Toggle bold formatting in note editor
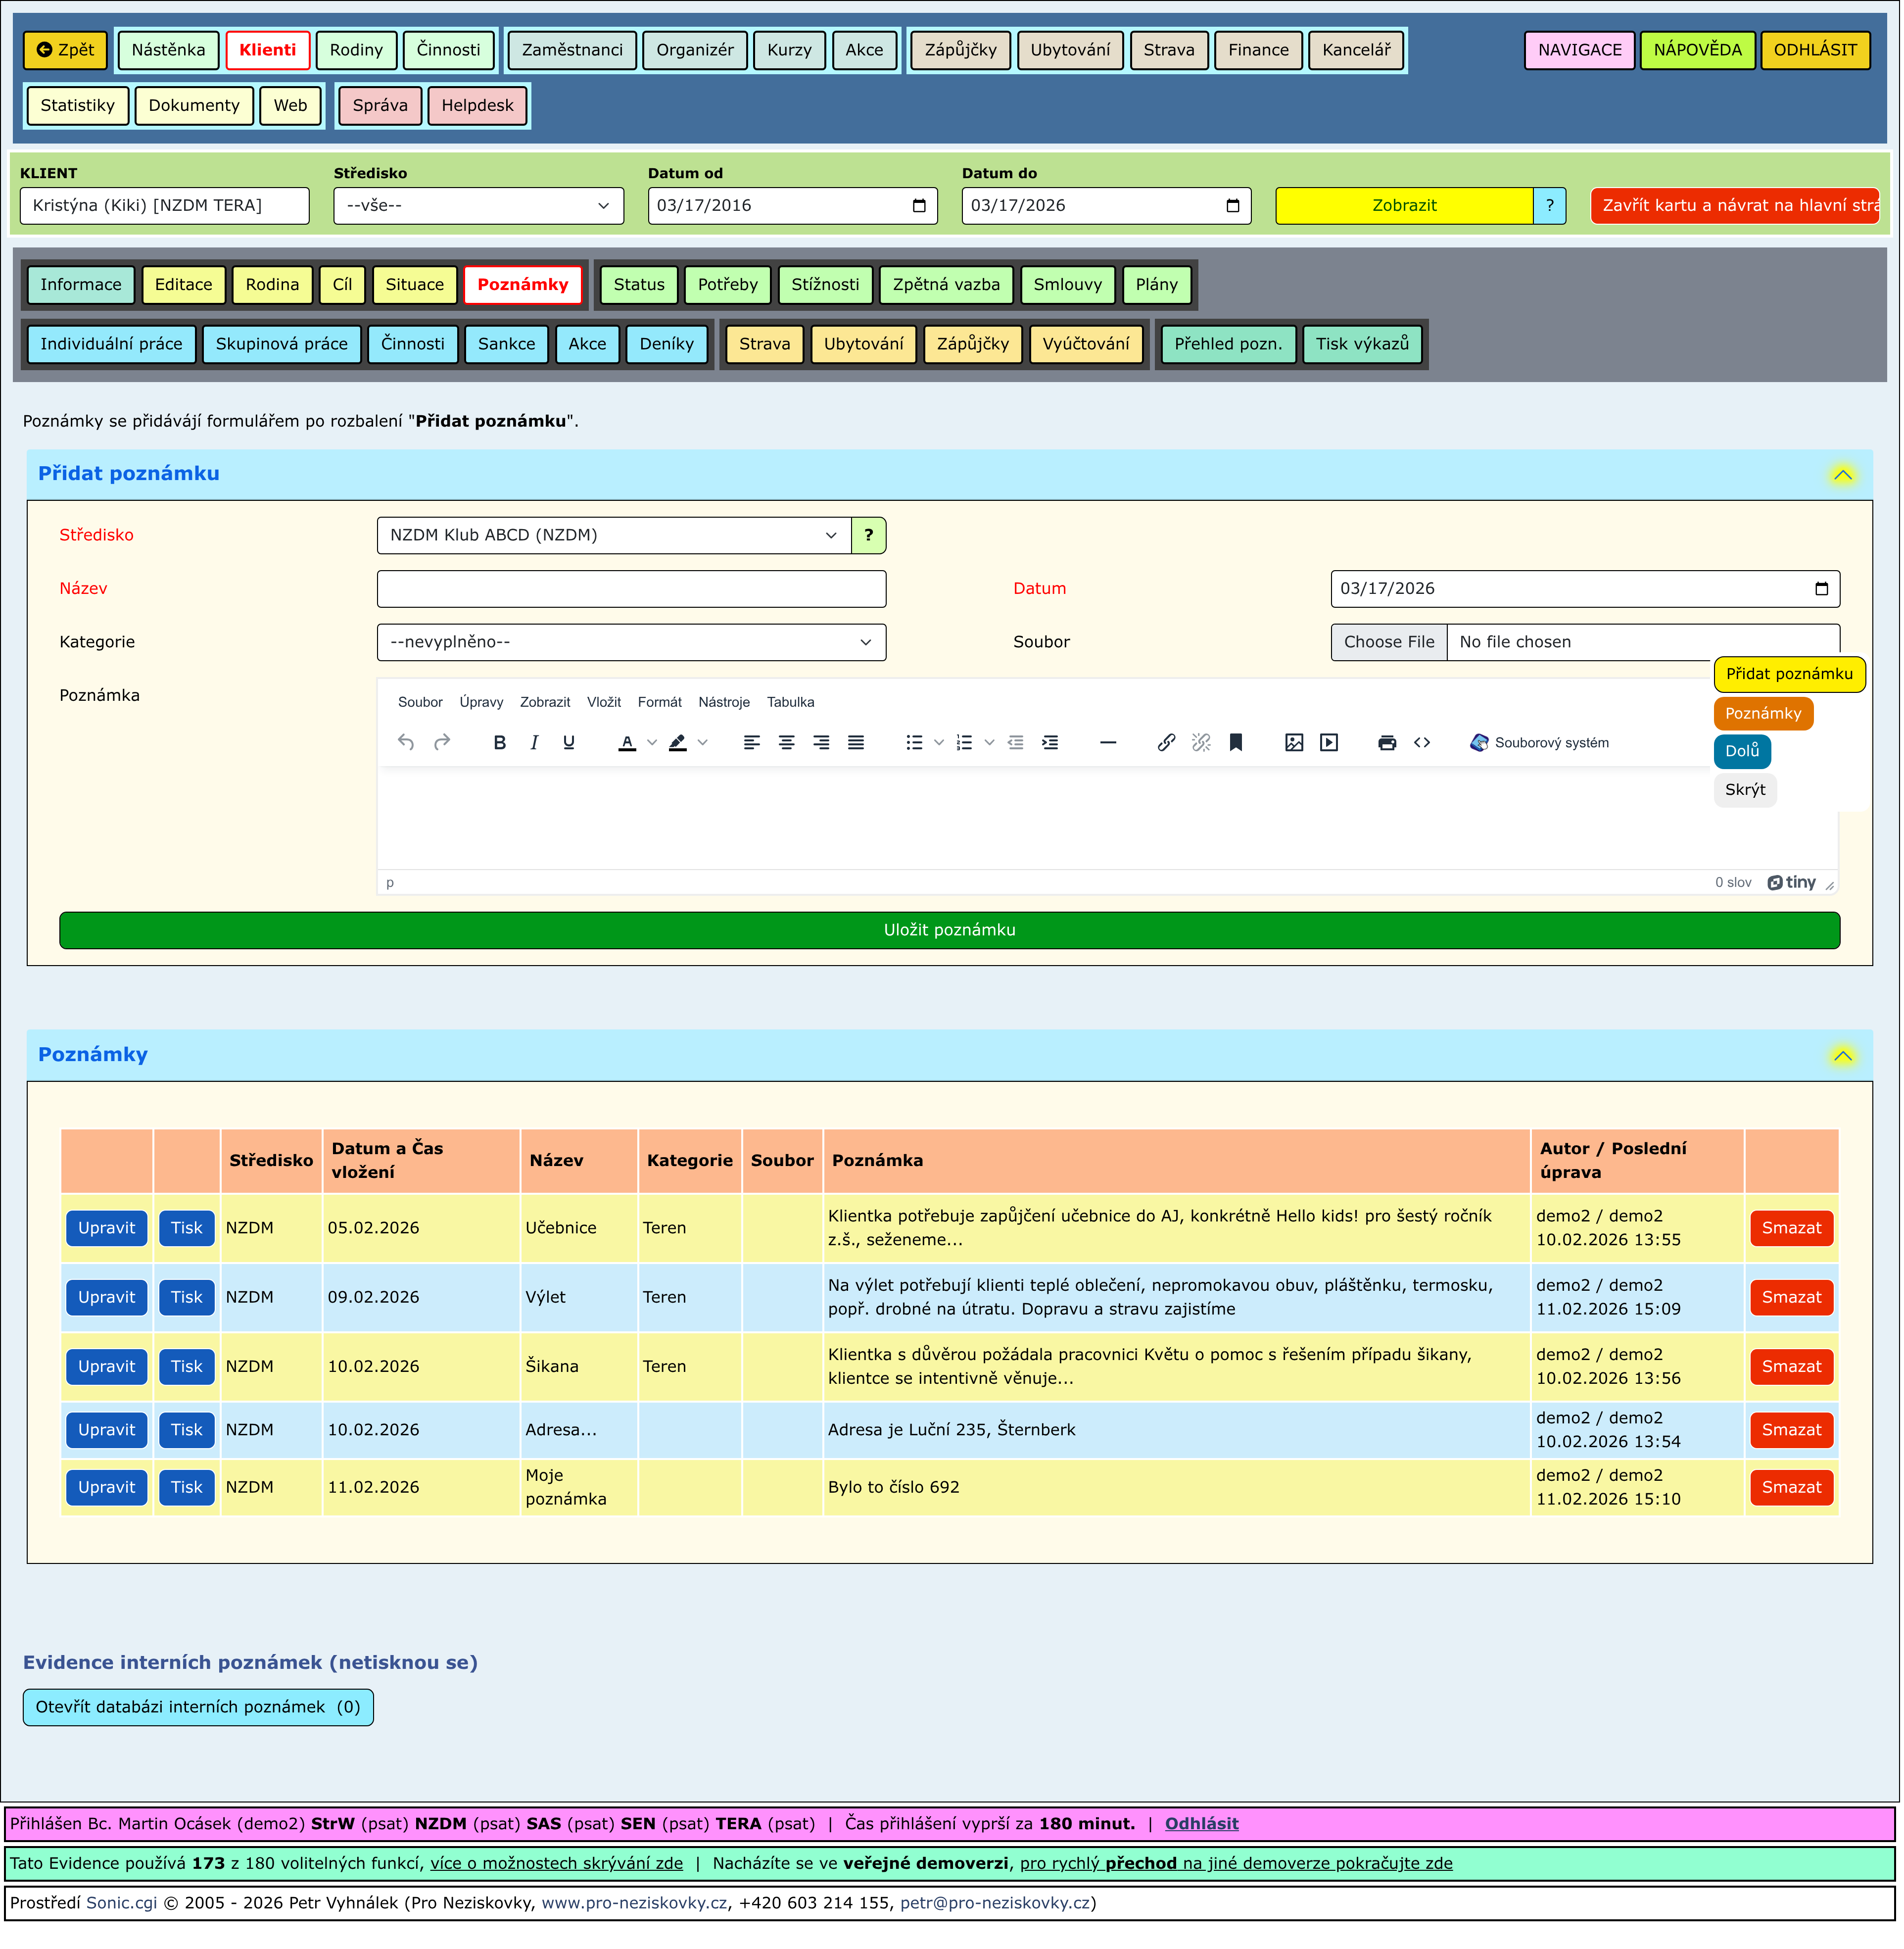The width and height of the screenshot is (1904, 1949). coord(500,743)
